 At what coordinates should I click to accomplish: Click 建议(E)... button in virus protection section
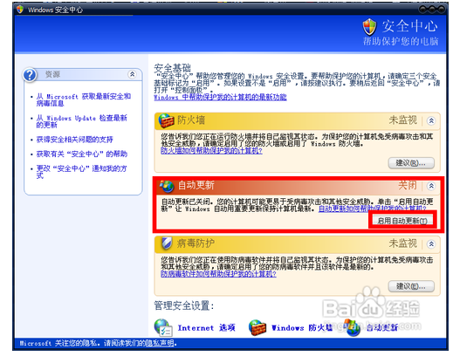click(x=411, y=286)
